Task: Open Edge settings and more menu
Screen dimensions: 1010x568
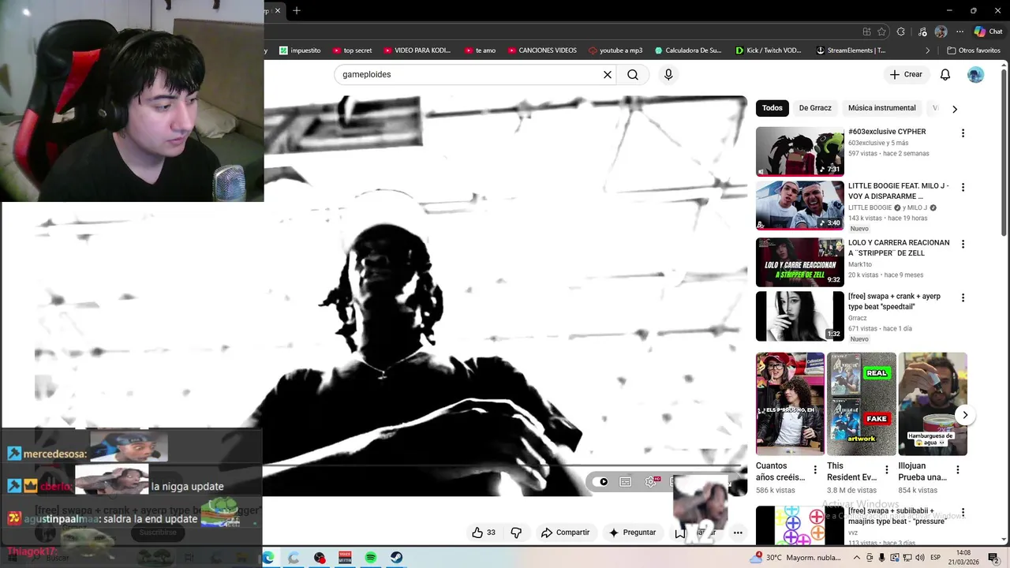Action: 959,32
